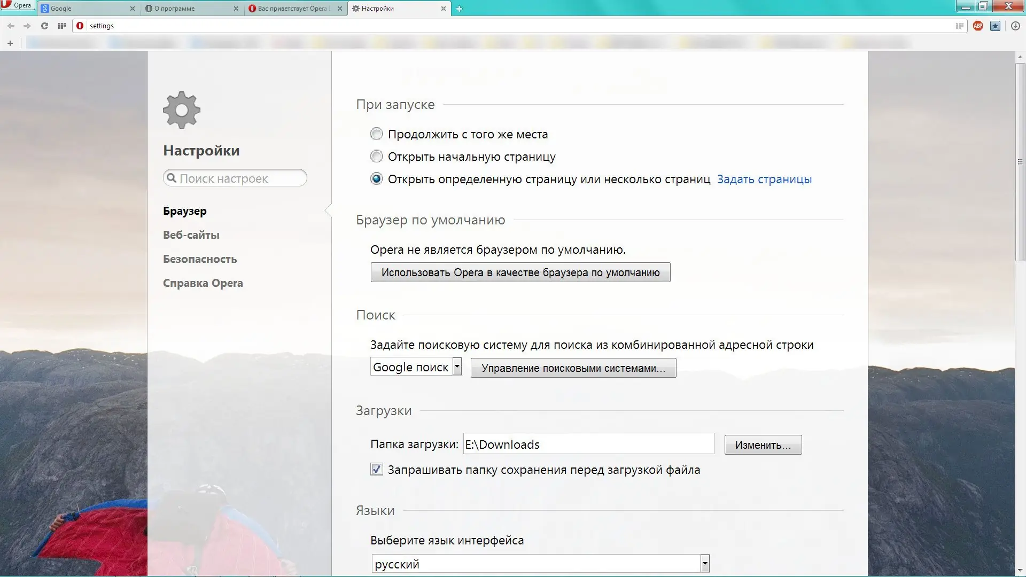Expand the 'русский' interface language dropdown
Viewport: 1026px width, 577px height.
point(540,564)
